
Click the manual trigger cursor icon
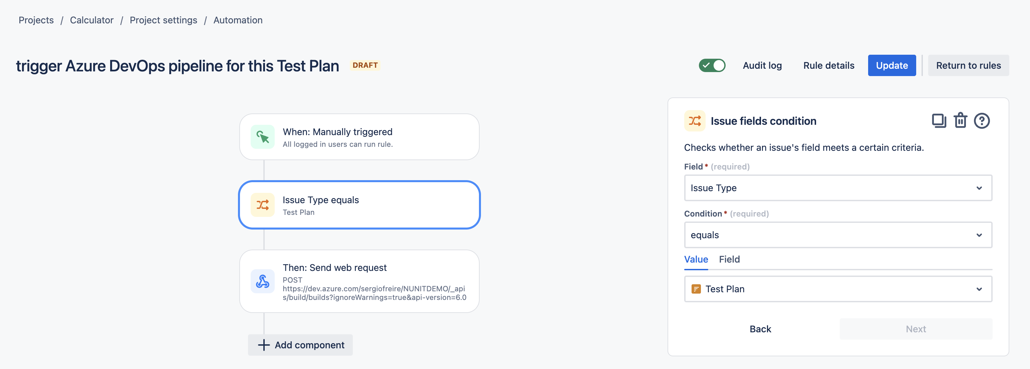[263, 137]
